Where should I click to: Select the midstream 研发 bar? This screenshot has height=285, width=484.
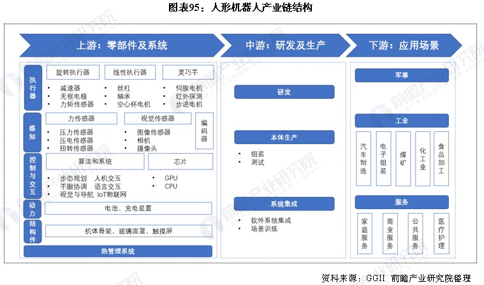pos(284,92)
